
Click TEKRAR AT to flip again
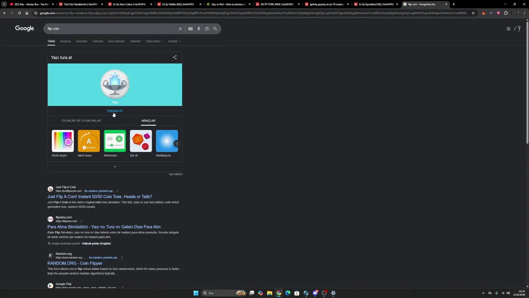(114, 111)
